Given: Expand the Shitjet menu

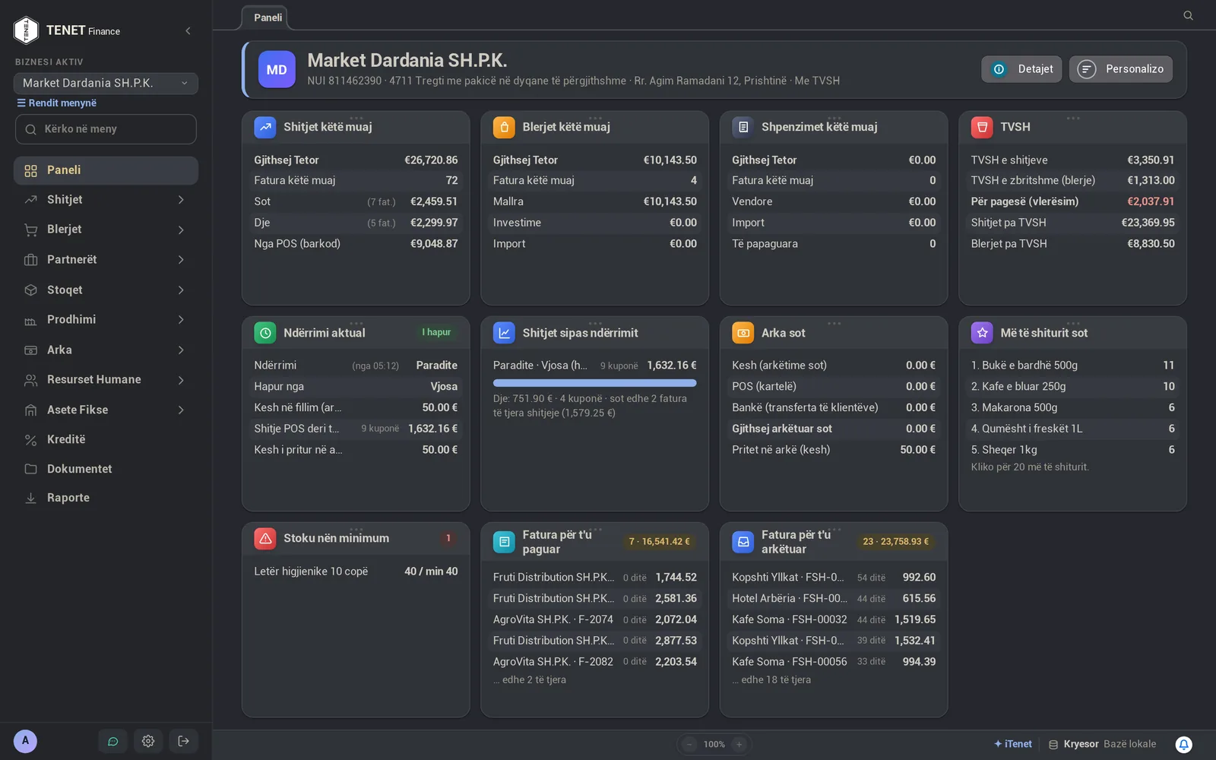Looking at the screenshot, I should [x=106, y=200].
